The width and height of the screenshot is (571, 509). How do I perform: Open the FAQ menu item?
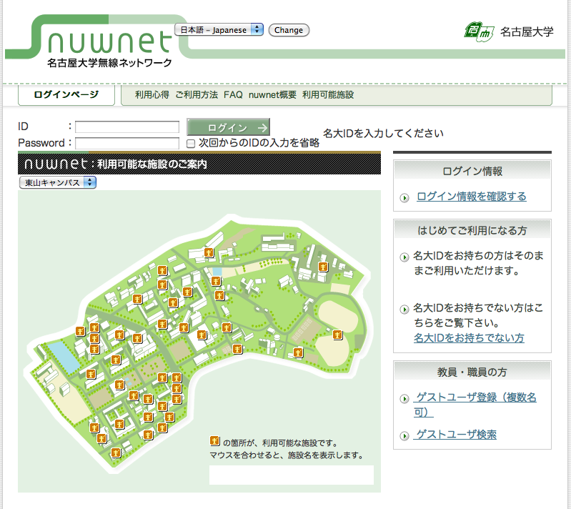click(233, 95)
